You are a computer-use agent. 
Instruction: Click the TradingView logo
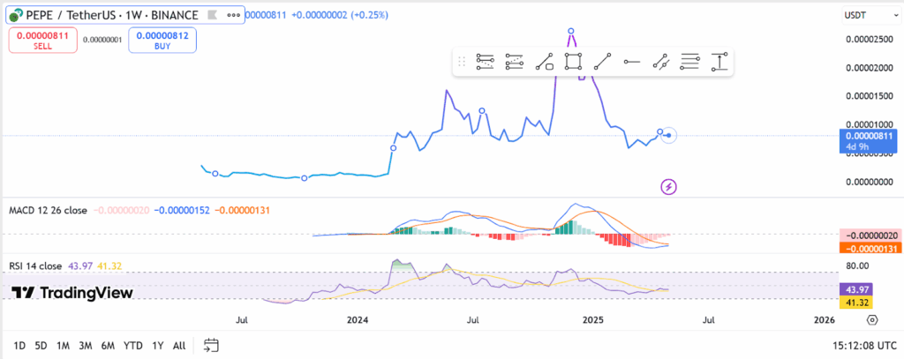click(x=72, y=293)
